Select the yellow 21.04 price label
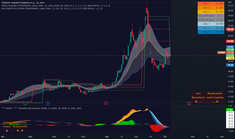The image size is (235, 139). (230, 58)
